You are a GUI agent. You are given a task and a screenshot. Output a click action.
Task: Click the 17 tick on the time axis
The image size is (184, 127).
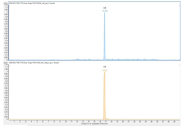tap(106, 122)
